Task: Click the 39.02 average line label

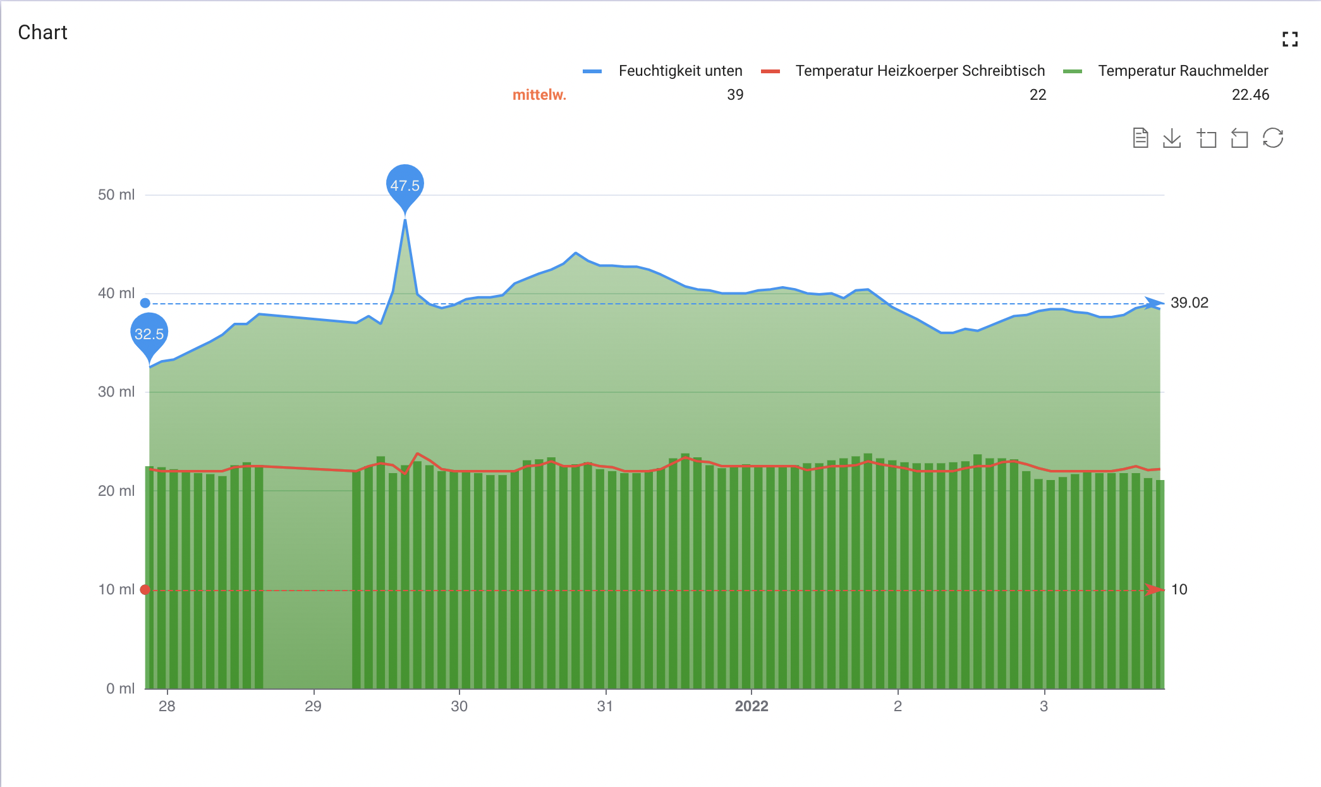Action: pyautogui.click(x=1189, y=303)
